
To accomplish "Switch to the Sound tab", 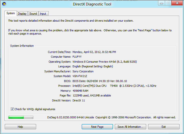I will [33, 14].
